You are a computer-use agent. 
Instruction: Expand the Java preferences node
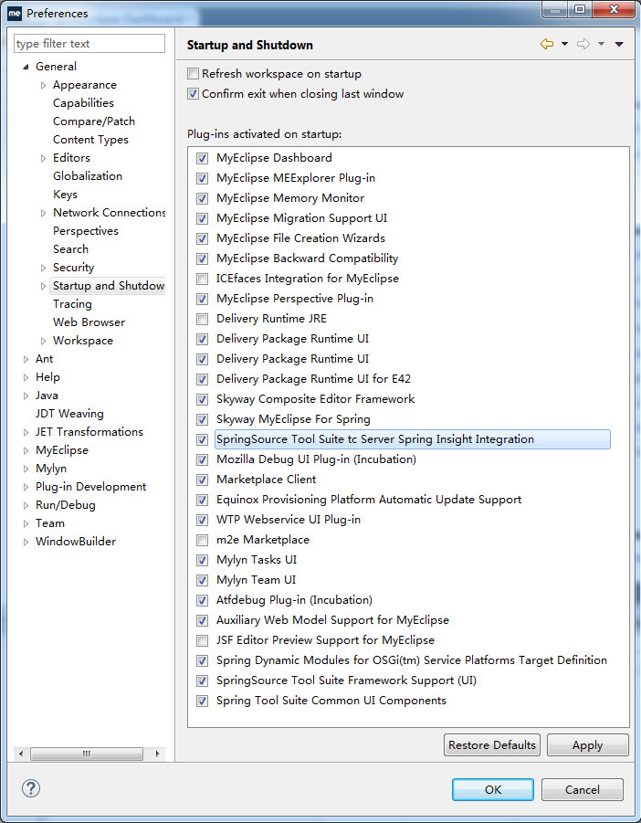pos(26,396)
